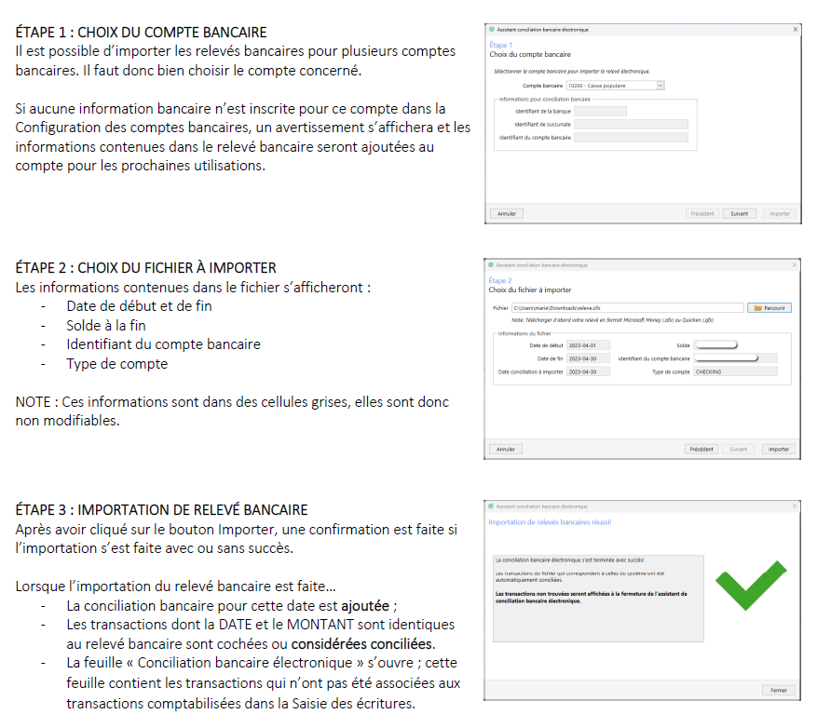Viewport: 817px width, 728px height.
Task: Click the Identifiant de succursale field
Action: (x=631, y=124)
